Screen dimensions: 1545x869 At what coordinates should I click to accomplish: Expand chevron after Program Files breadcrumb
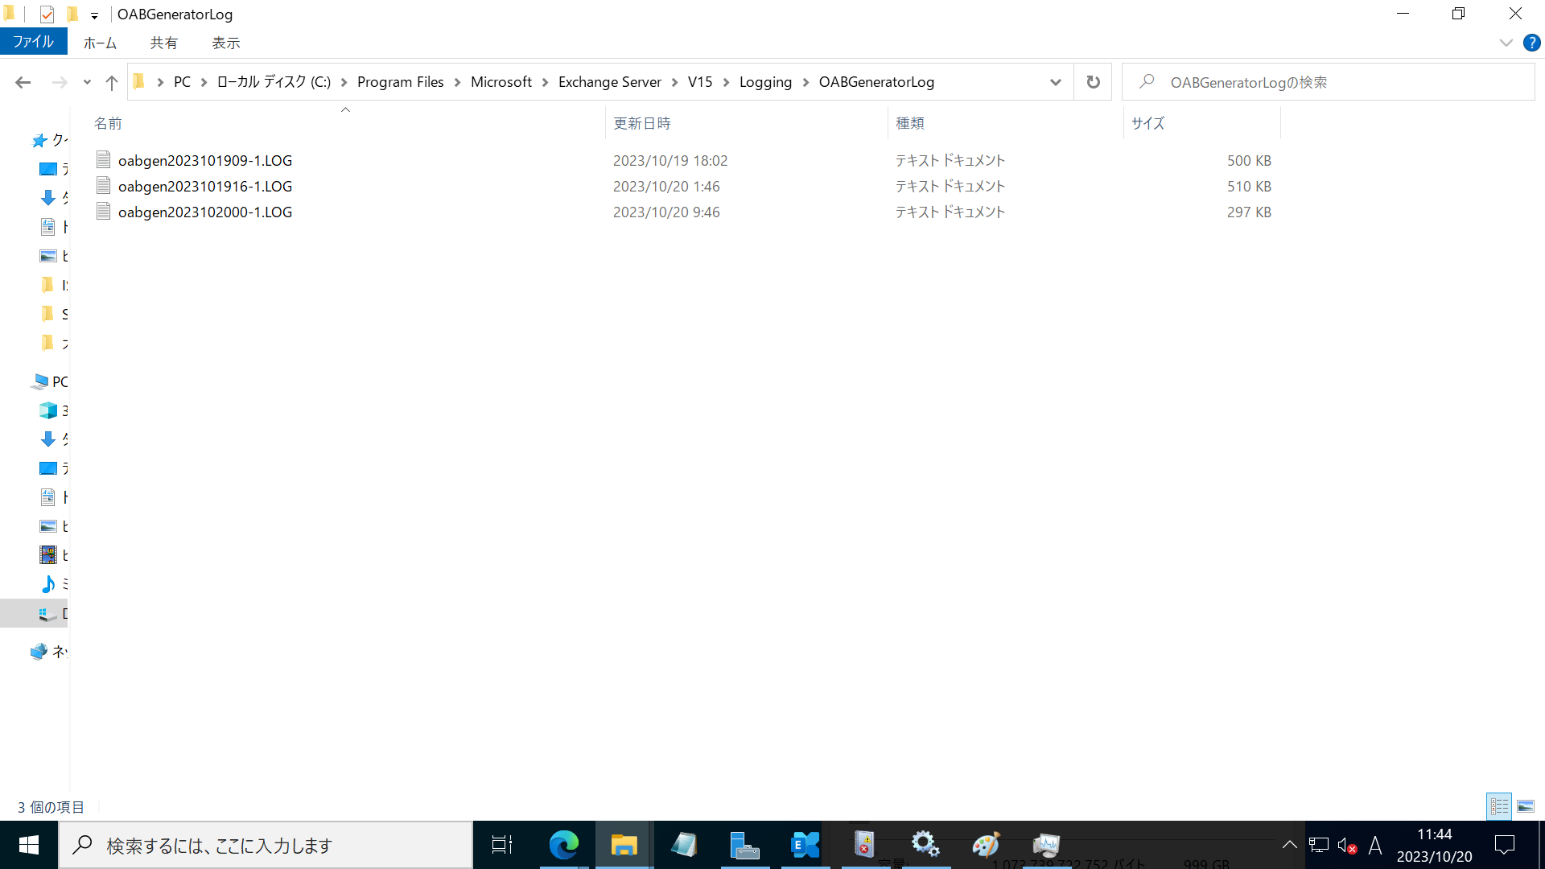[458, 82]
